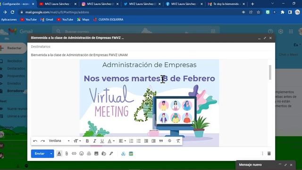Open the text color picker
The width and height of the screenshot is (302, 170).
[x=111, y=141]
